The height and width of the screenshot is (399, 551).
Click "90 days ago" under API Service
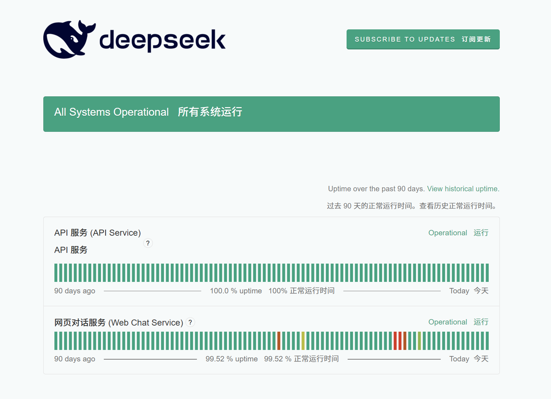75,291
